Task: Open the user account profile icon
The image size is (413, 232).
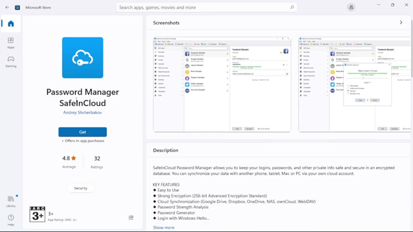Action: point(351,7)
